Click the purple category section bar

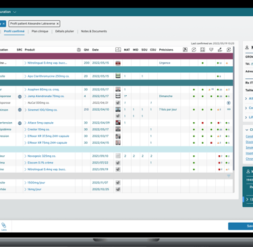tap(116, 56)
